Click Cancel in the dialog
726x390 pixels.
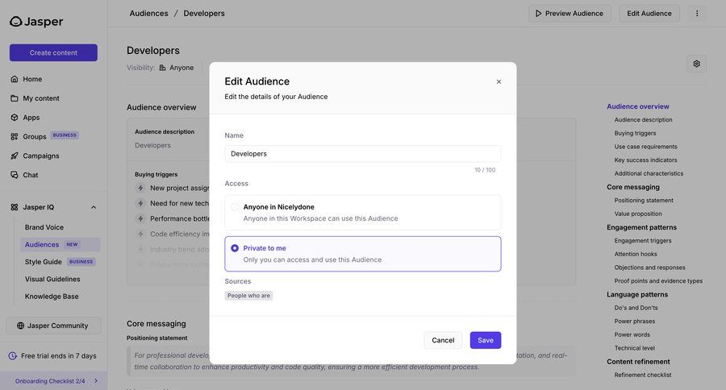[x=443, y=340]
